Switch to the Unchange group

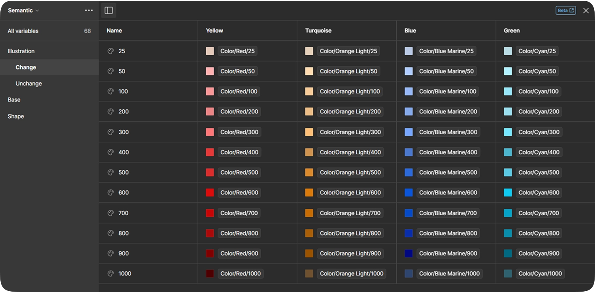[28, 84]
